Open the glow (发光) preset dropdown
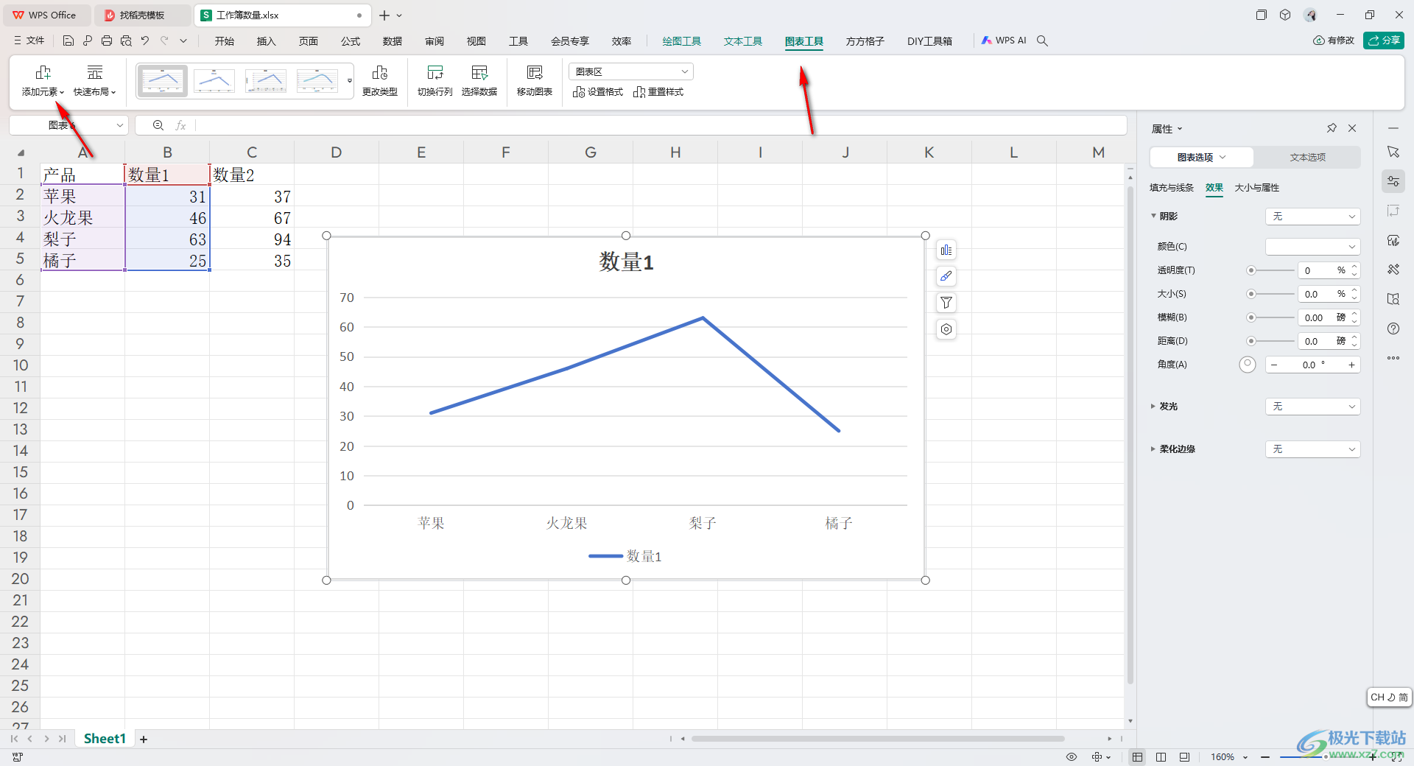Viewport: 1414px width, 766px height. coord(1312,407)
